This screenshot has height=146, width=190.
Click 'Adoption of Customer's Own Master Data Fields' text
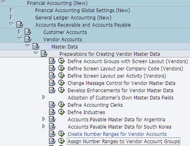121,98
